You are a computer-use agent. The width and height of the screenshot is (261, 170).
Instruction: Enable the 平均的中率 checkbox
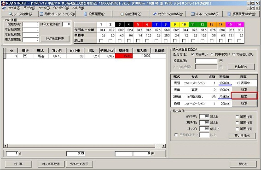(x=176, y=135)
